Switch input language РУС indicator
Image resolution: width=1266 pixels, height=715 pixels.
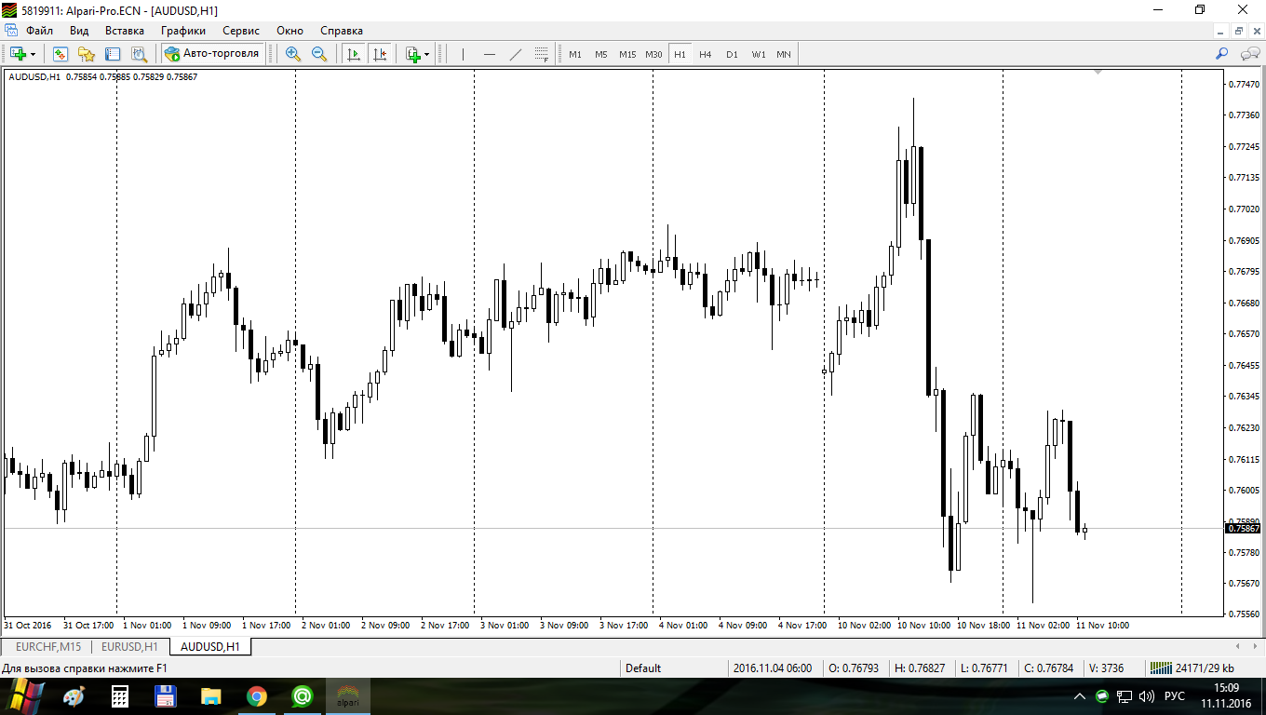(x=1175, y=695)
